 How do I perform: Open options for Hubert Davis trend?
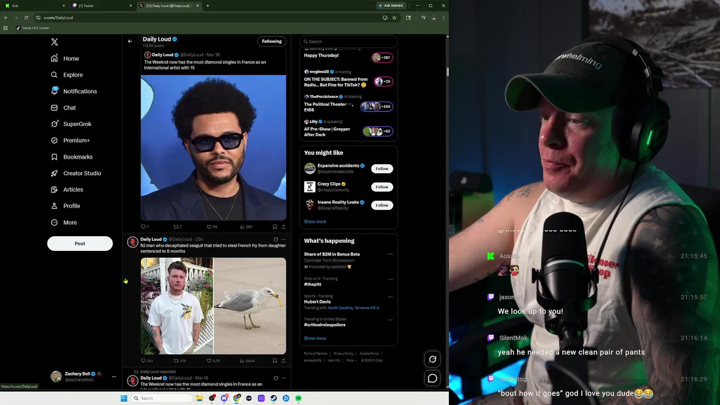click(390, 296)
